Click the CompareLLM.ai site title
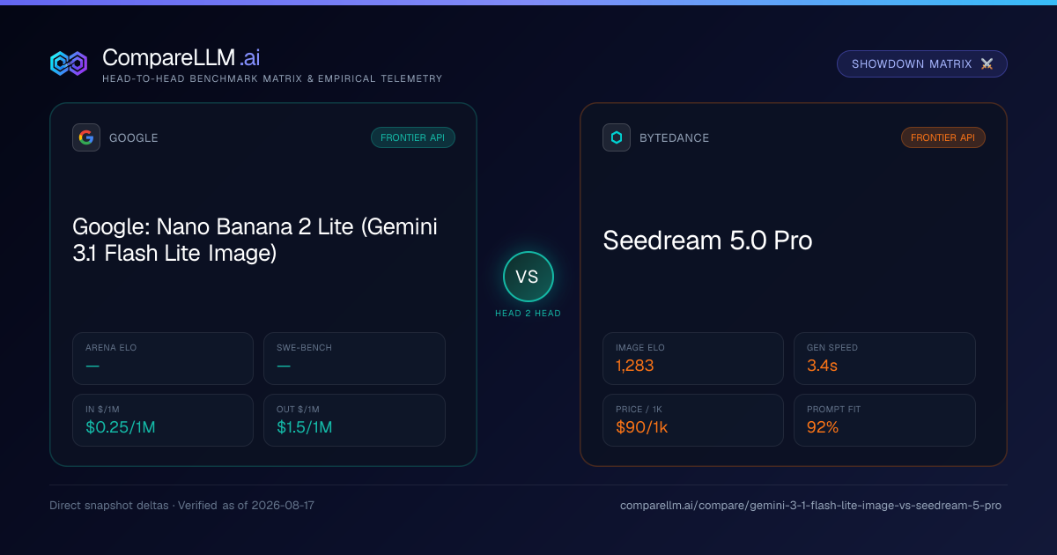This screenshot has height=555, width=1057. click(x=181, y=57)
